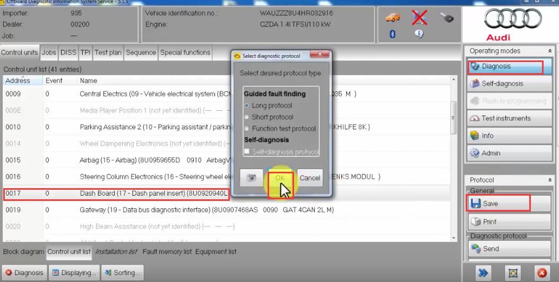Switch to the Sequence tab
This screenshot has height=282, width=559.
coord(141,52)
